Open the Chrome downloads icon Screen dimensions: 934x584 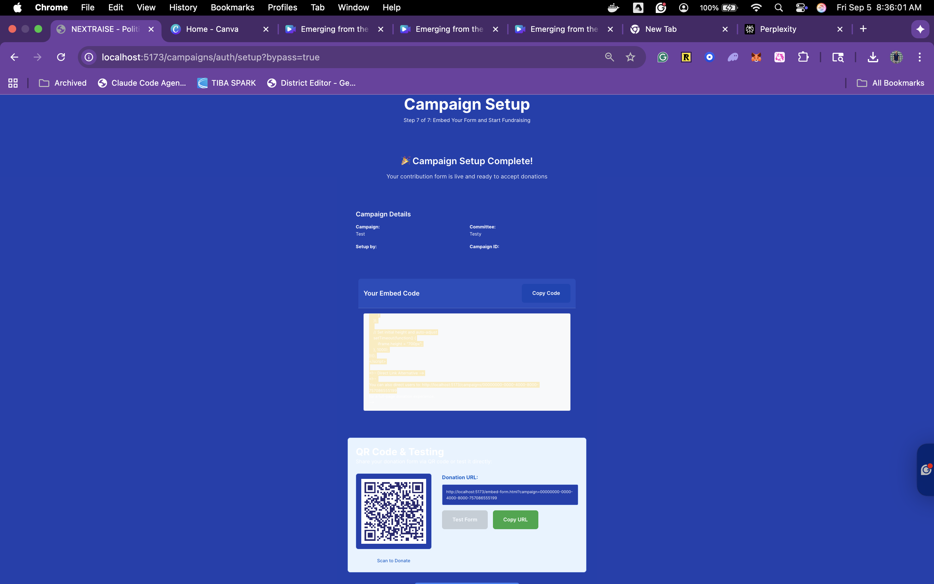click(873, 57)
